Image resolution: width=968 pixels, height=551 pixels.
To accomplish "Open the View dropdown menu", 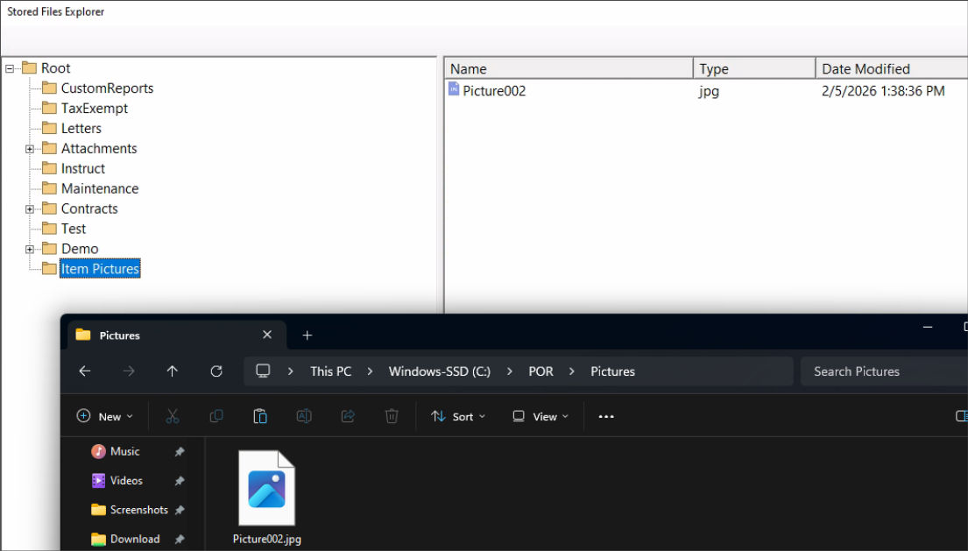I will [x=541, y=417].
